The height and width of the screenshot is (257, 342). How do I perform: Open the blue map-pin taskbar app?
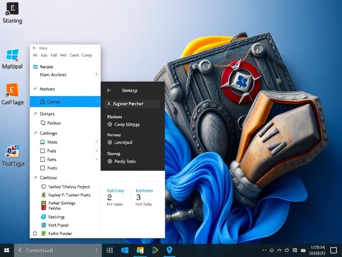169,250
